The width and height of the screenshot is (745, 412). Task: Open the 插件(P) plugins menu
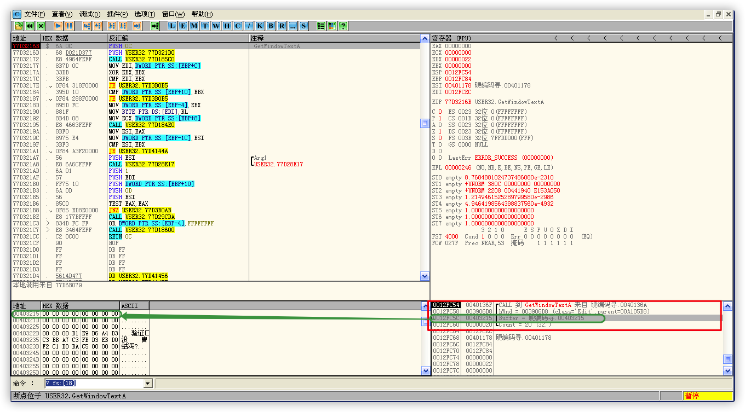117,14
